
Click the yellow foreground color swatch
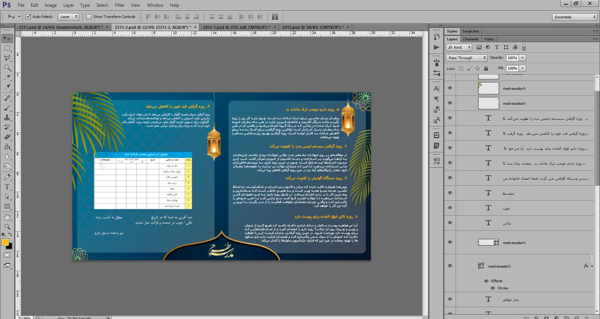5,242
